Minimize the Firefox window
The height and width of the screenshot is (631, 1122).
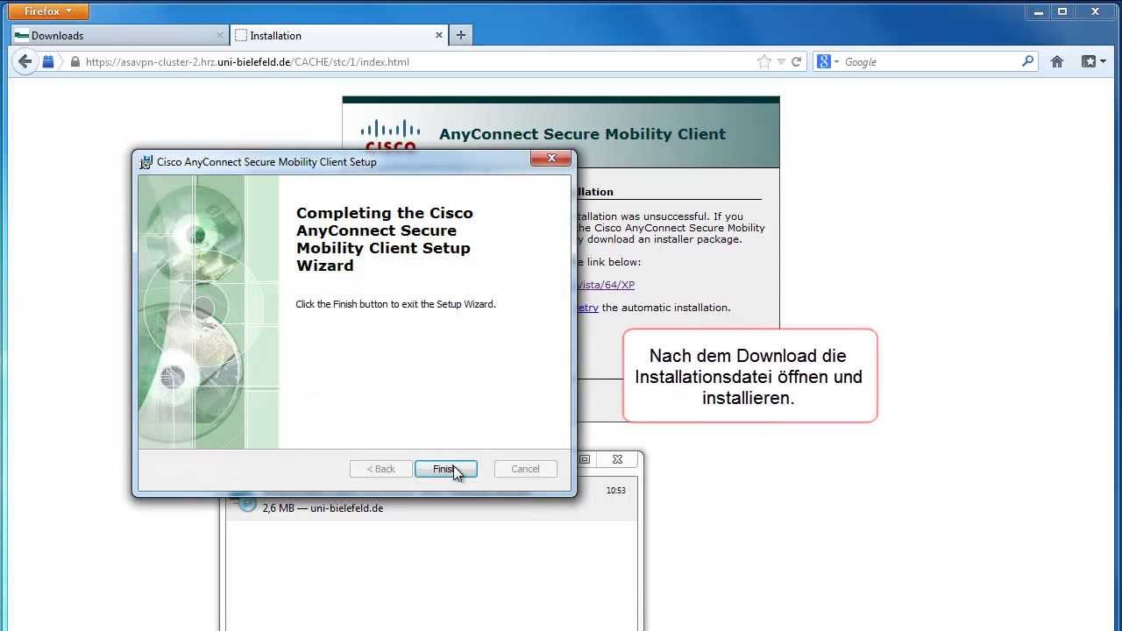click(1036, 11)
